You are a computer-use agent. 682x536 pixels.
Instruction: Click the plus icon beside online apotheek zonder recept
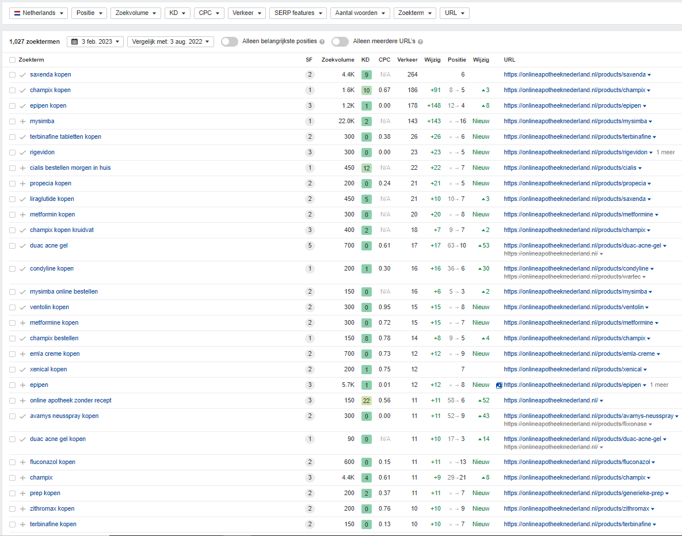(22, 401)
